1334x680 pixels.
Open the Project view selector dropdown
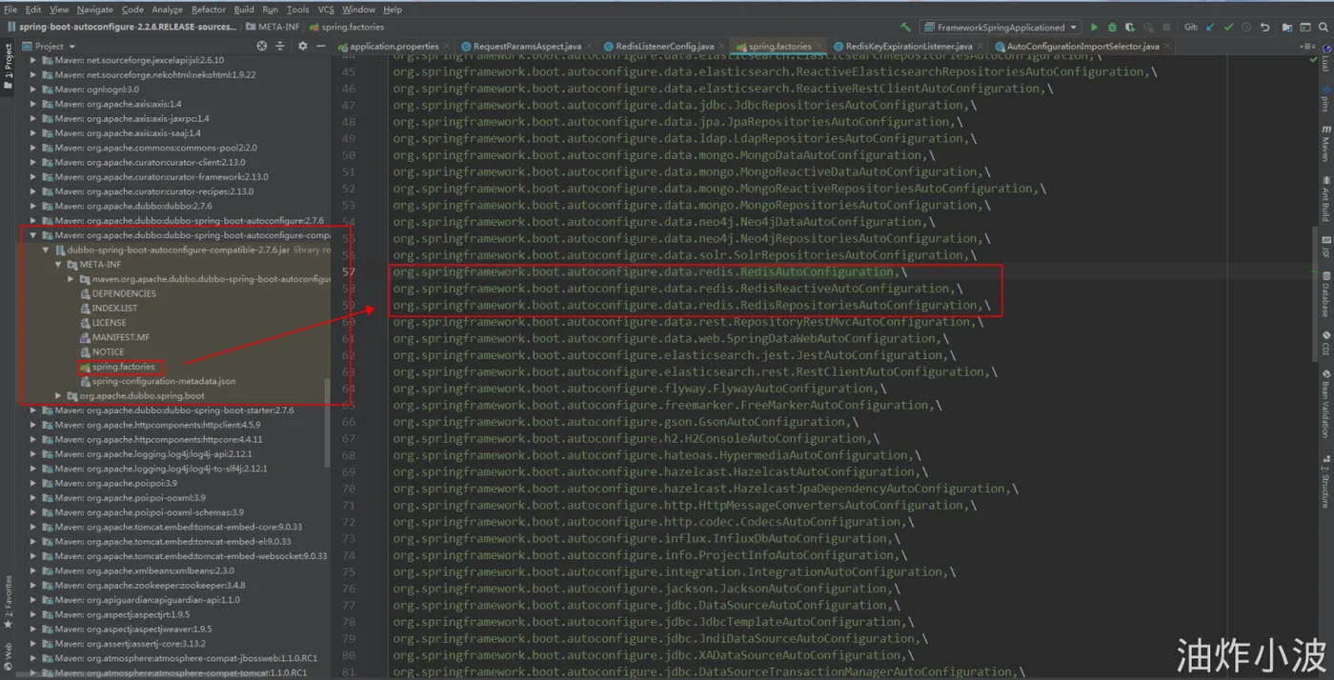coord(50,46)
